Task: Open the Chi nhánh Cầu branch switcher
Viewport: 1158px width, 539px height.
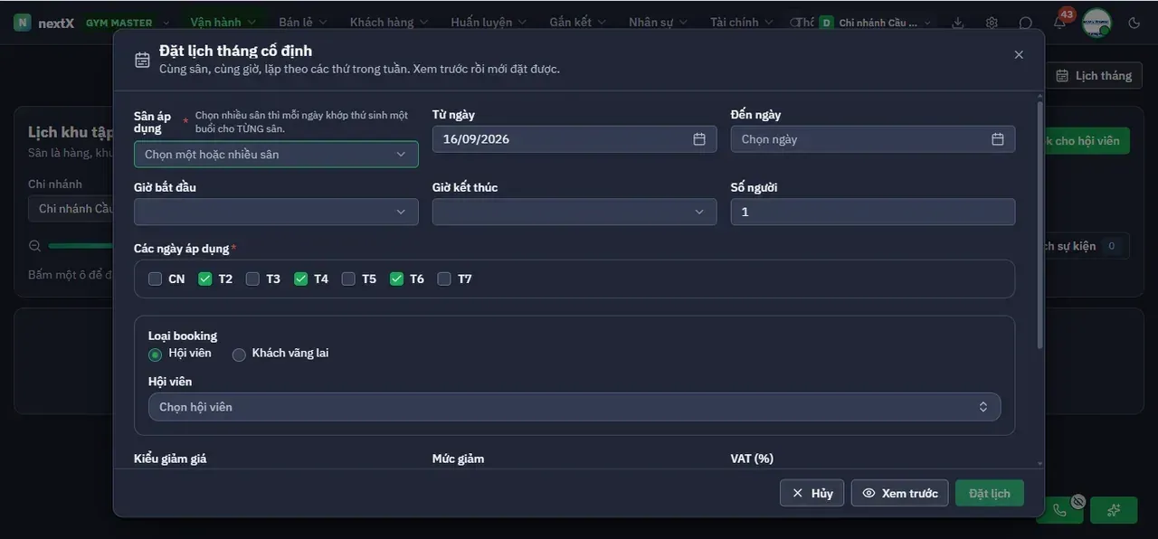Action: 875,23
